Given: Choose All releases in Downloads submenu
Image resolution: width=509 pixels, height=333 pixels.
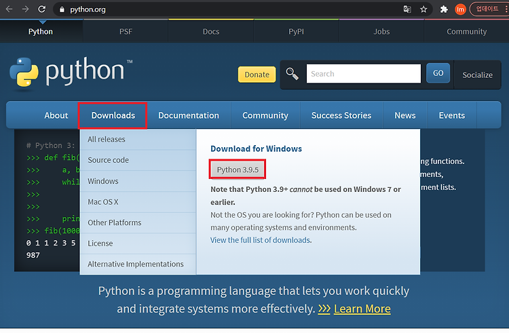Looking at the screenshot, I should pyautogui.click(x=138, y=140).
